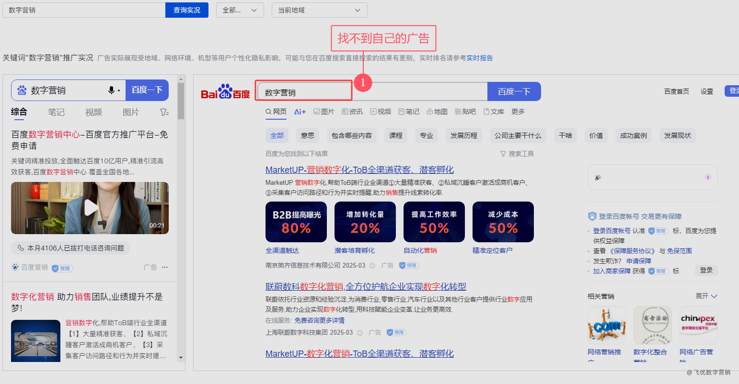
Task: Click the 减少成本 50% thumbnail
Action: [x=503, y=222]
